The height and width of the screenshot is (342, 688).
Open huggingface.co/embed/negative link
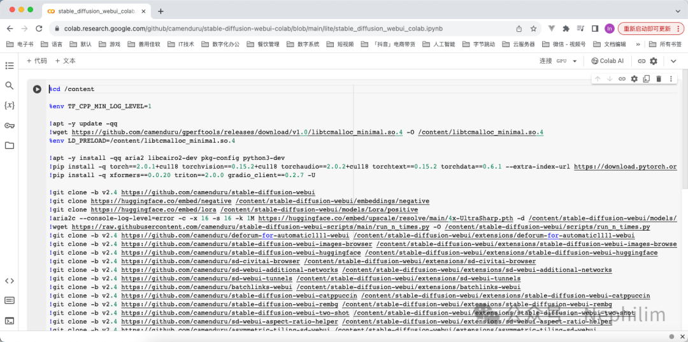pos(161,201)
